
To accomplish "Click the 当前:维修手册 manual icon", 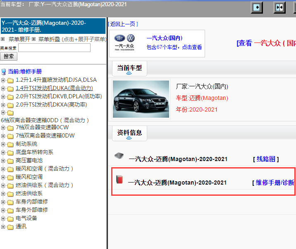I will (3, 72).
